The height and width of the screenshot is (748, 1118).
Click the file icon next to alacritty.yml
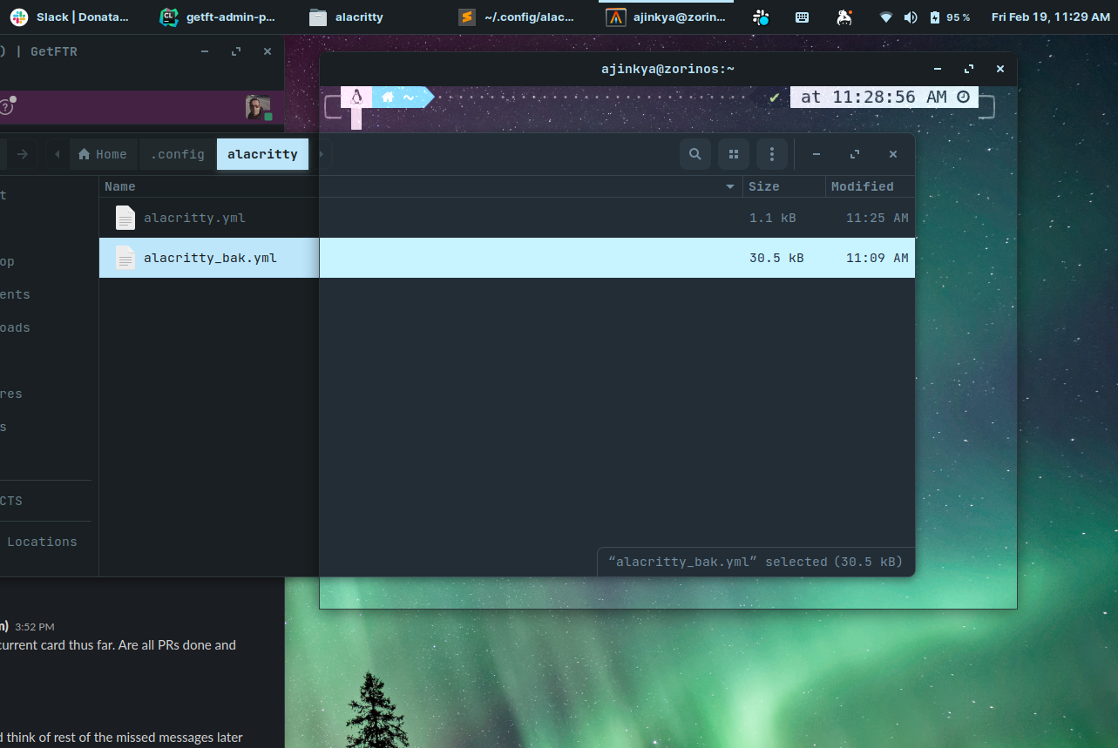coord(125,218)
